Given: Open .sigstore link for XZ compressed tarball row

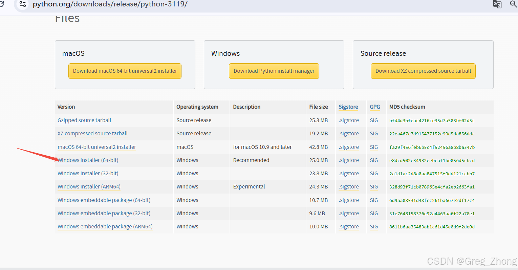Looking at the screenshot, I should pos(349,134).
